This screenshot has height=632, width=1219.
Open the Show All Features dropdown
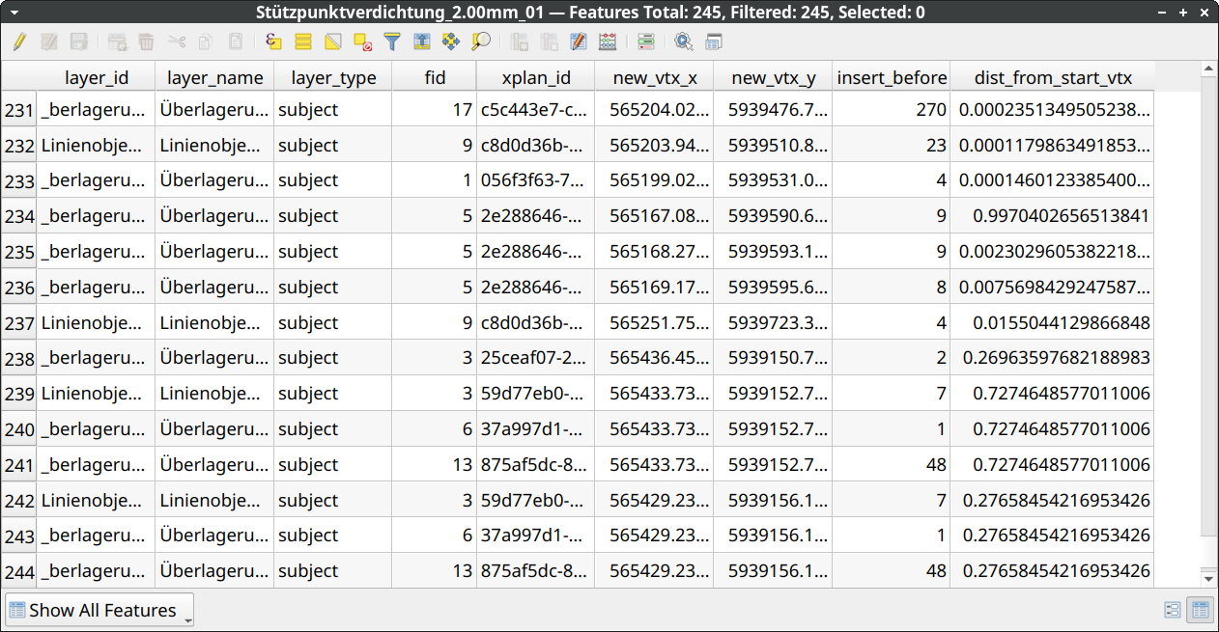point(100,610)
